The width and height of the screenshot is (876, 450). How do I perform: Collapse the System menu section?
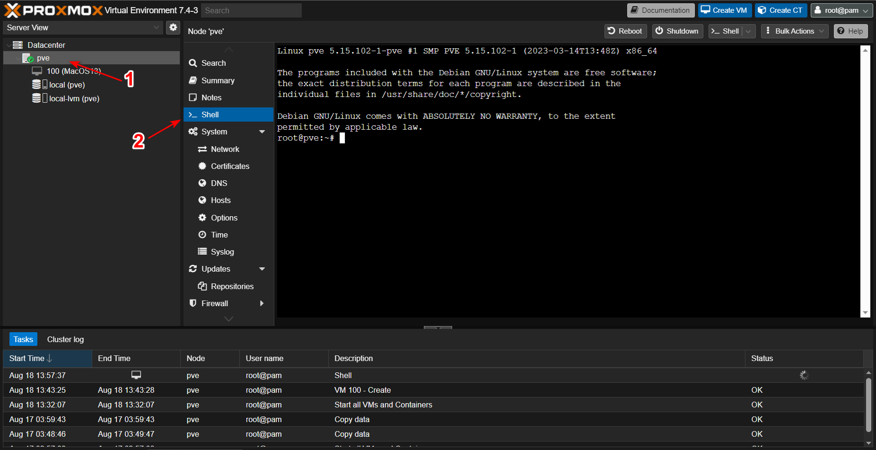click(x=262, y=132)
